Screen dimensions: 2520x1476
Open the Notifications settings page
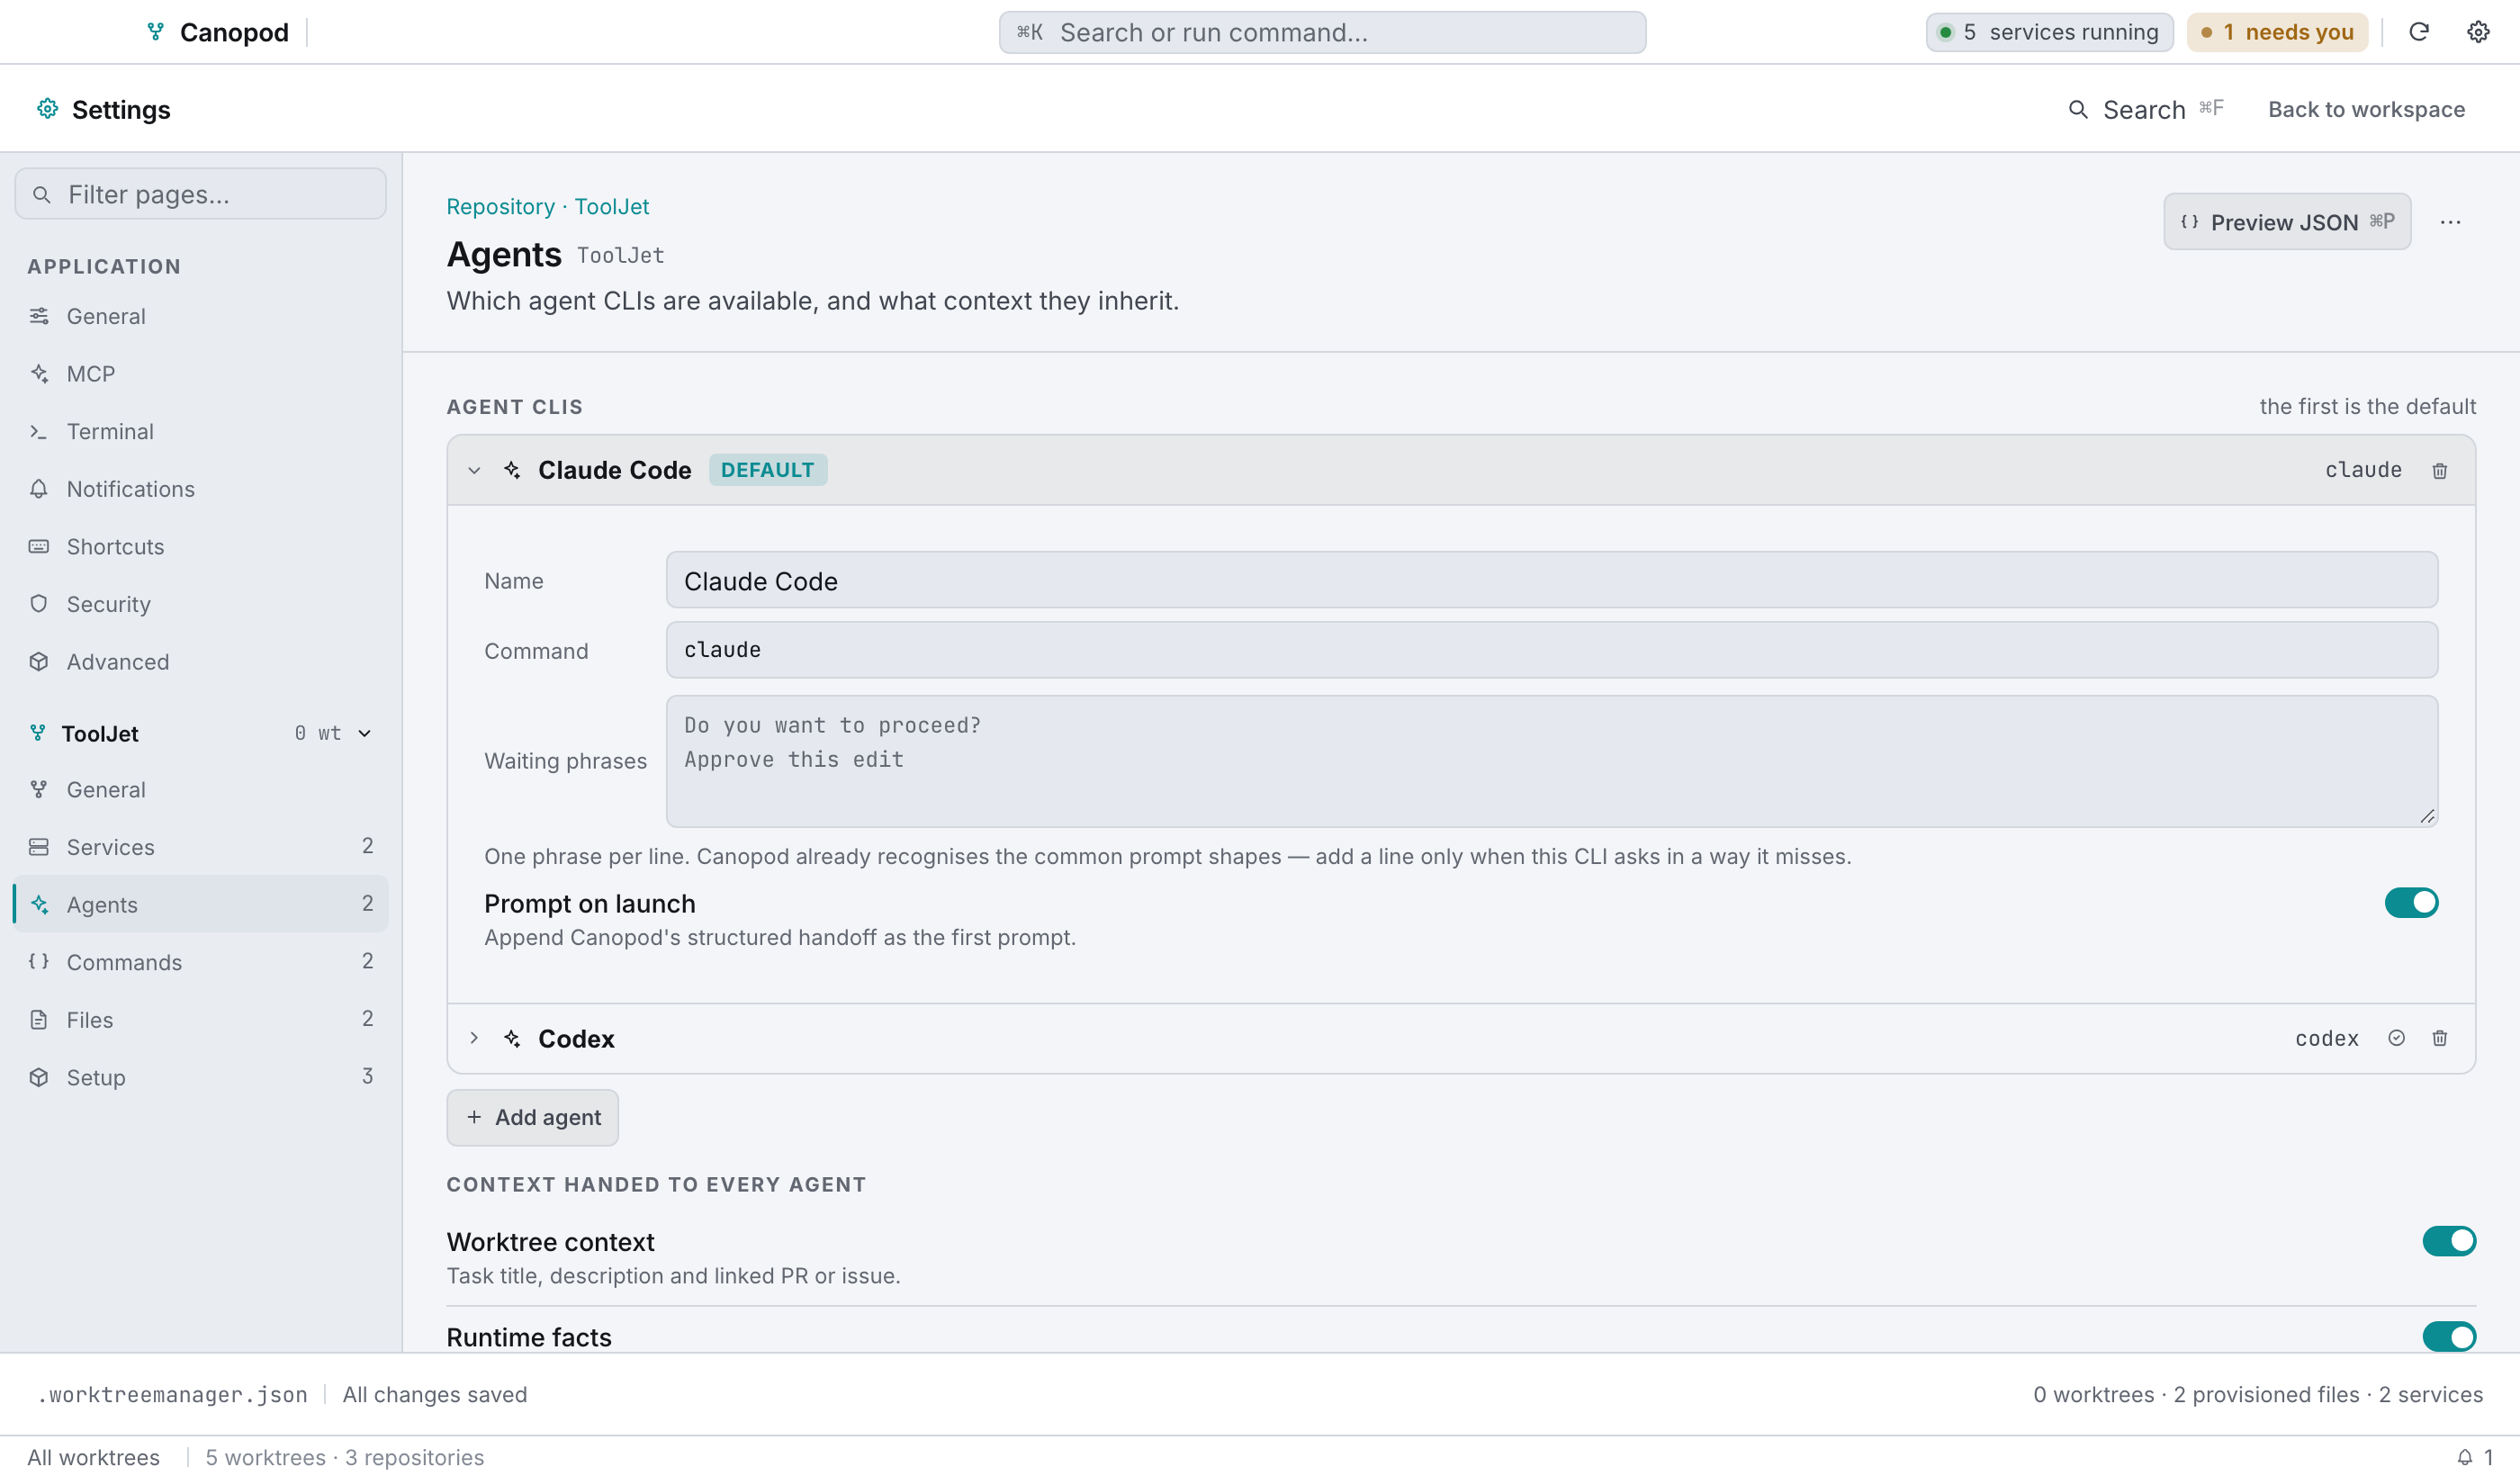pyautogui.click(x=200, y=489)
